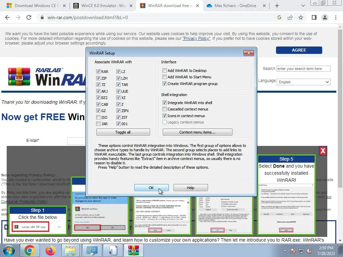This screenshot has width=343, height=257.
Task: Click the search term input field
Action: pos(303,69)
